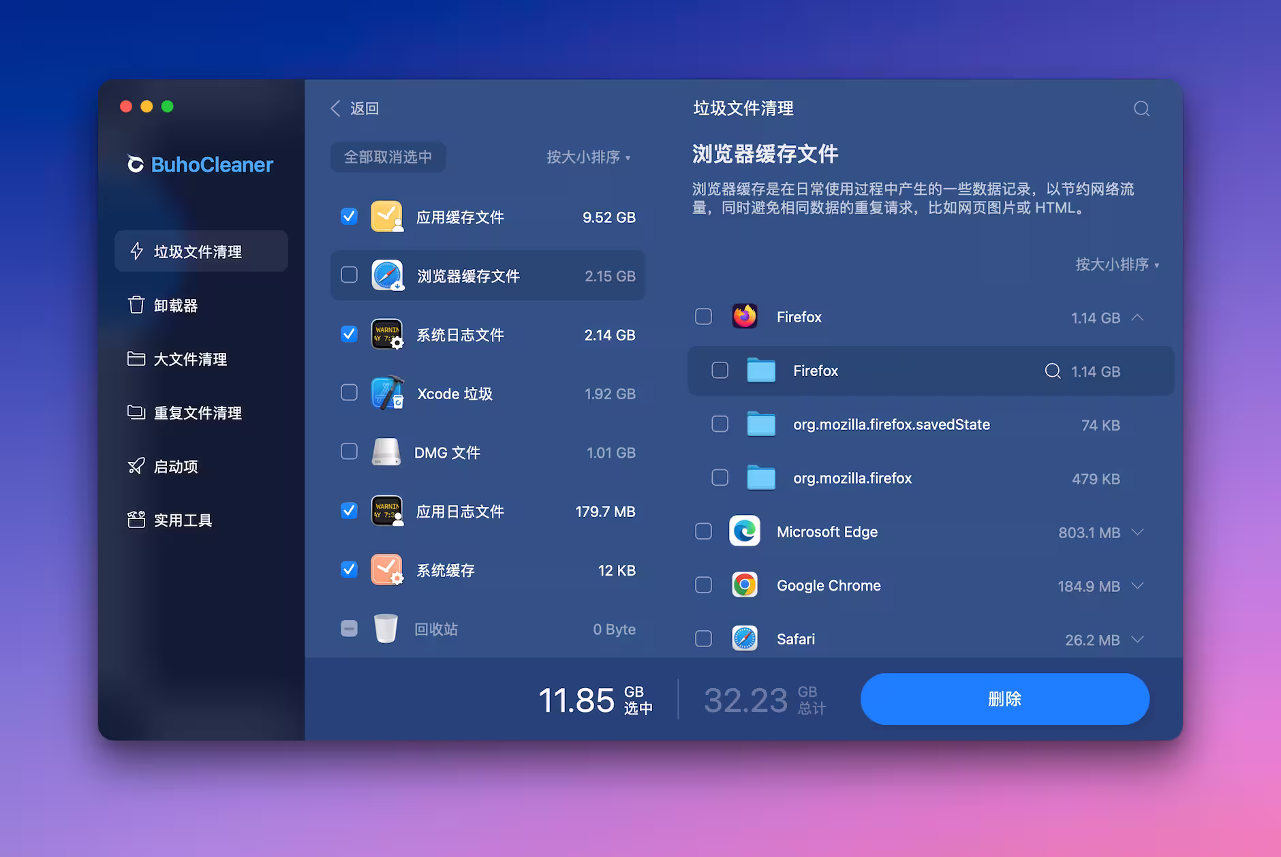This screenshot has height=857, width=1281.
Task: Click the 应用日志文件 console icon
Action: click(386, 510)
